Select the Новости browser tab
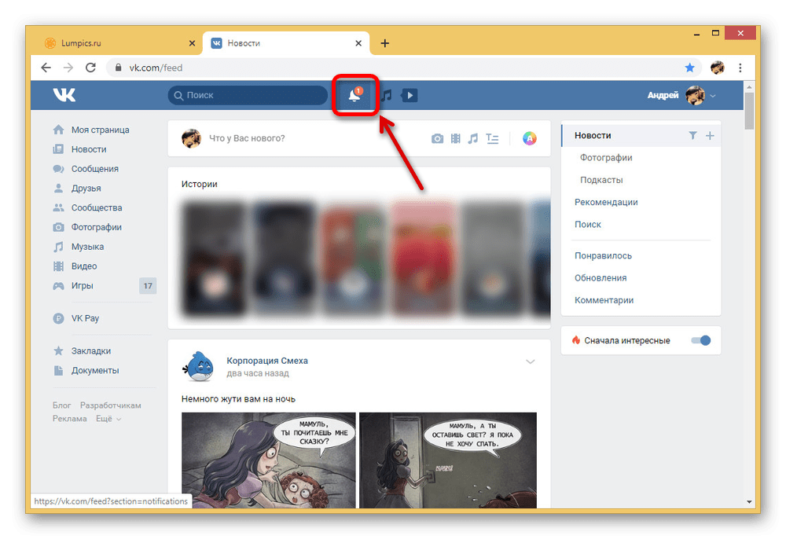Viewport: 786px width, 539px height. [286, 43]
